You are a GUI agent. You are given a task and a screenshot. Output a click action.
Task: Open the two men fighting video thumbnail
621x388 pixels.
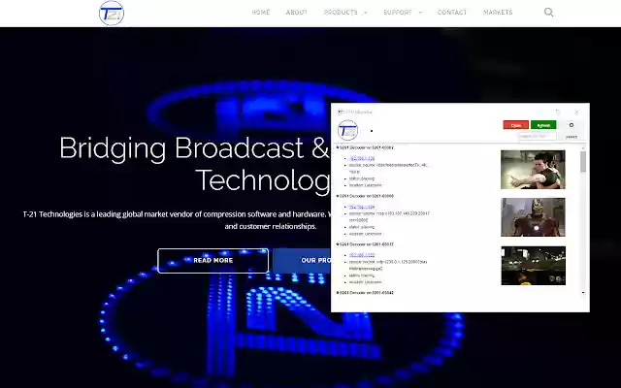533,170
